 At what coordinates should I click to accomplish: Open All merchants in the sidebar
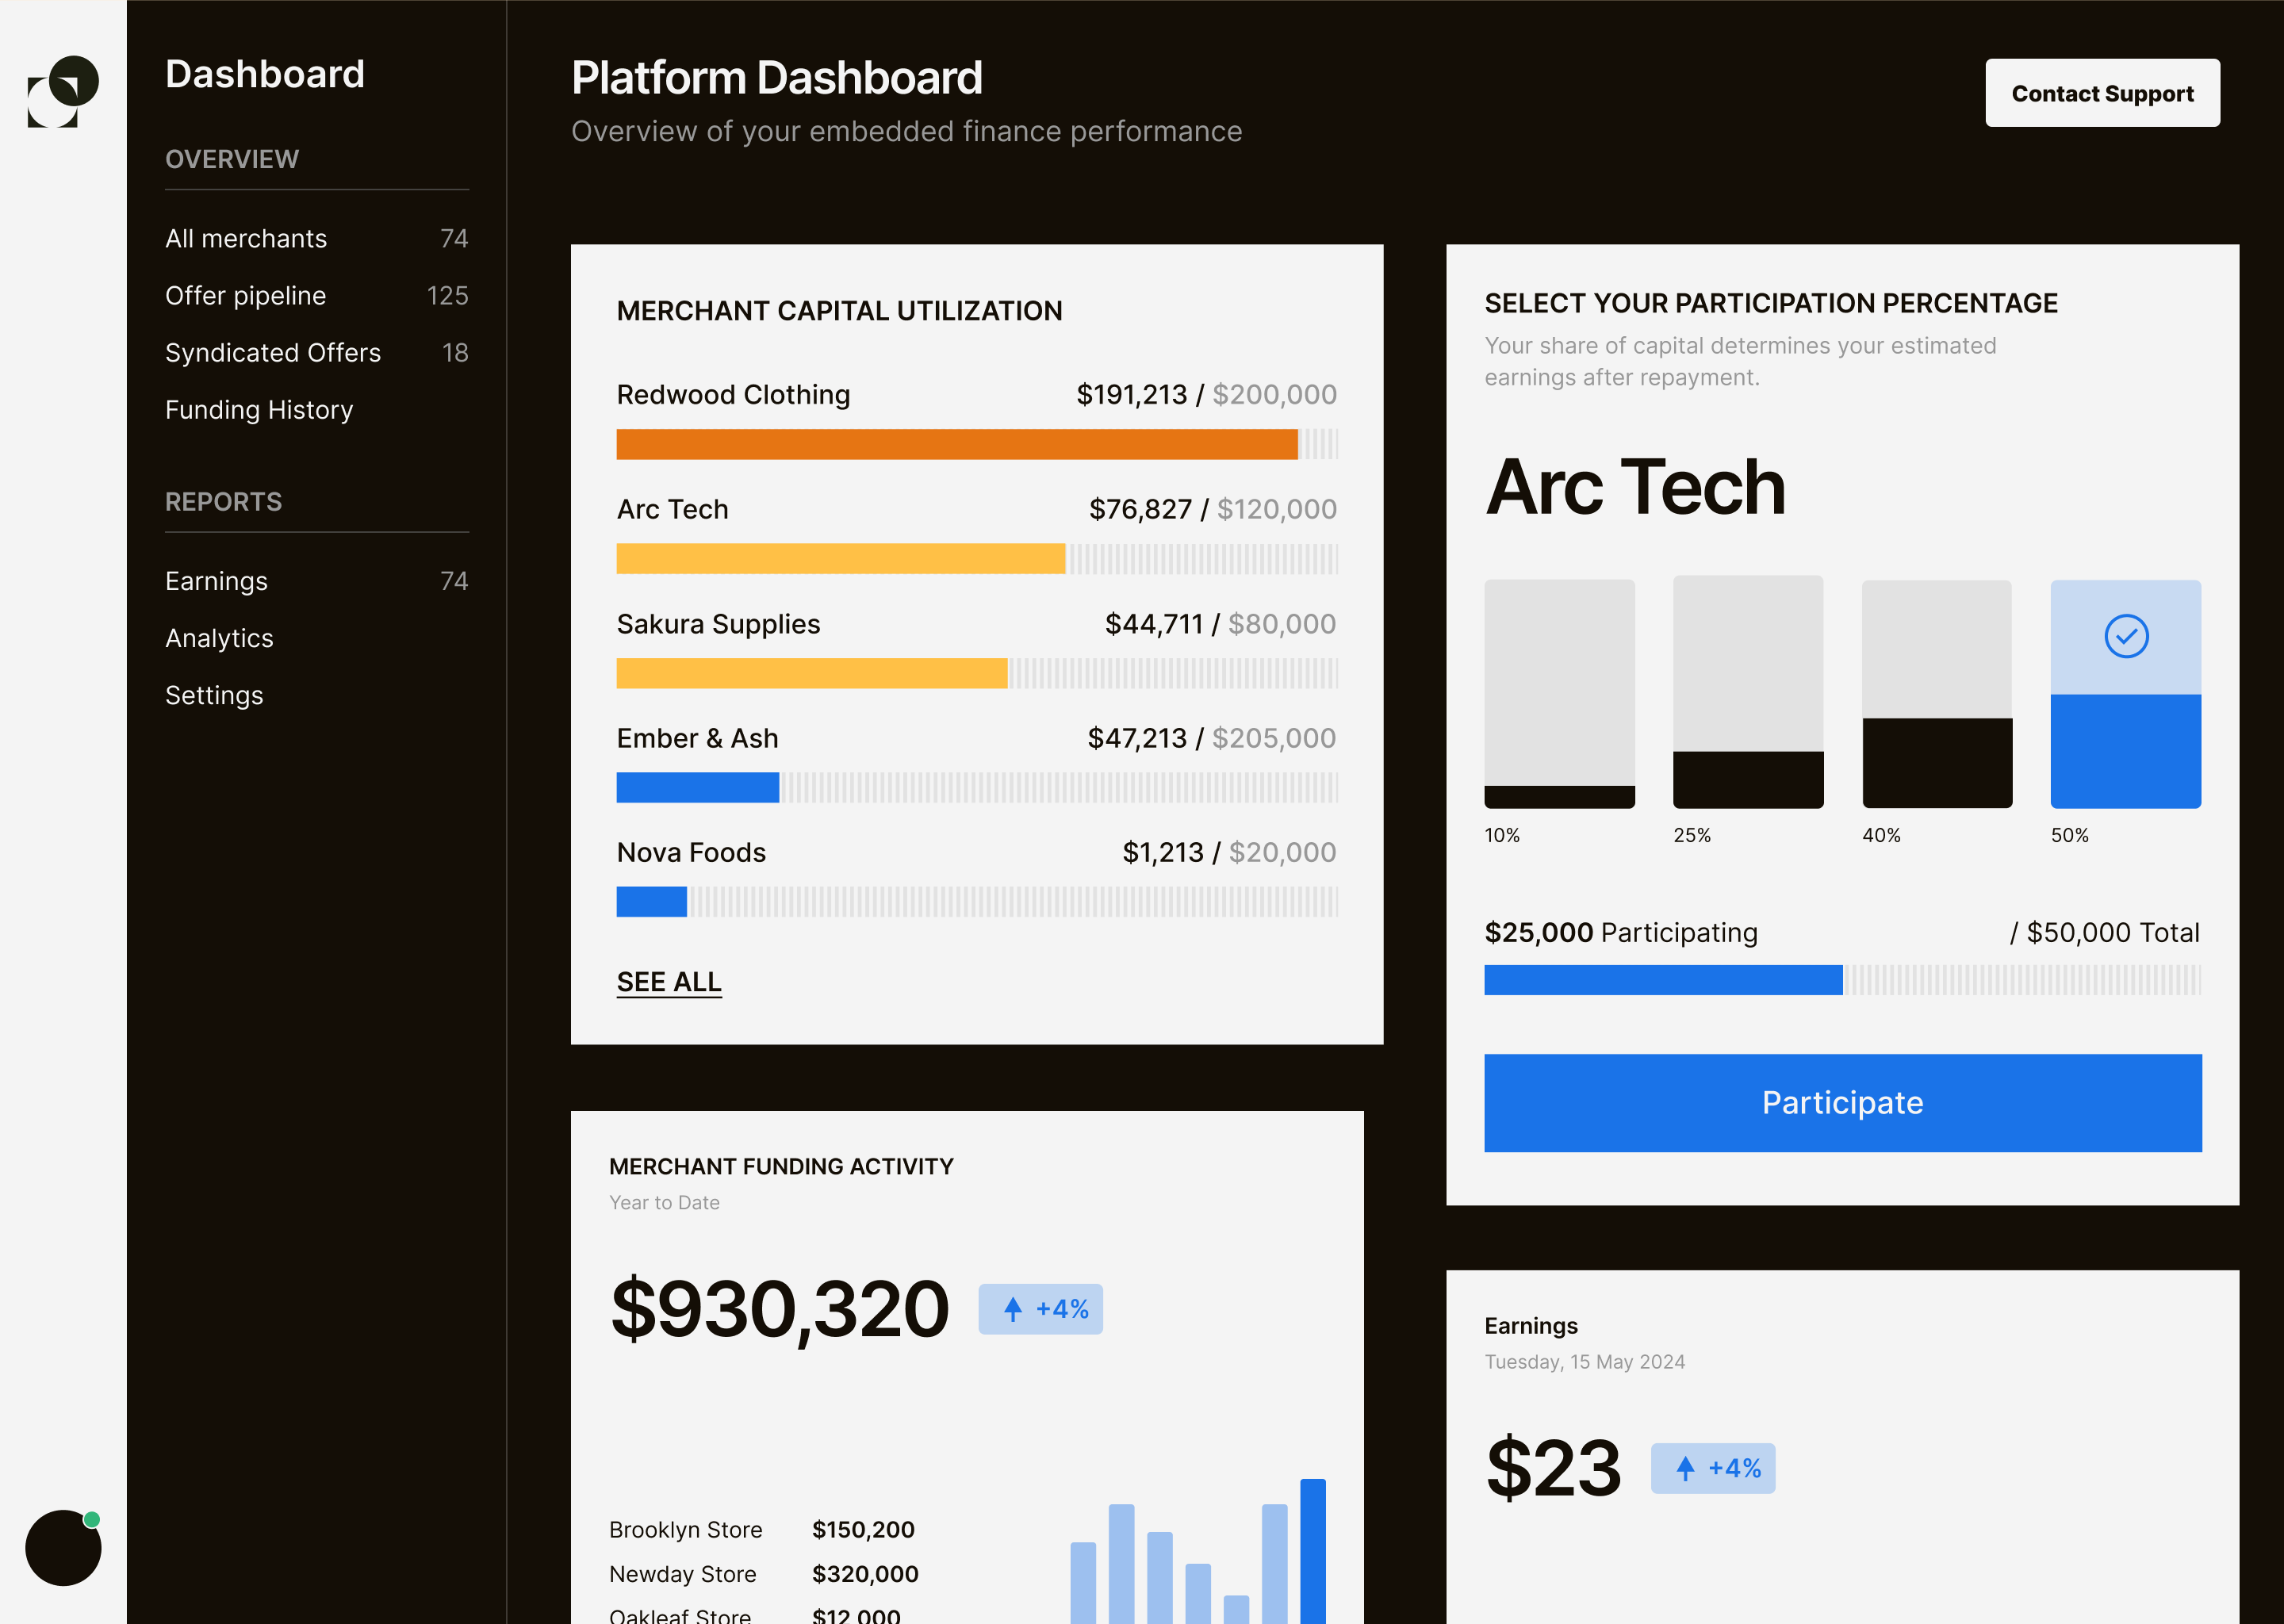246,238
